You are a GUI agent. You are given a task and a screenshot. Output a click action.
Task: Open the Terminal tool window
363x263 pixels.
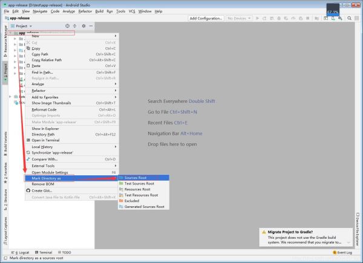tap(45, 252)
